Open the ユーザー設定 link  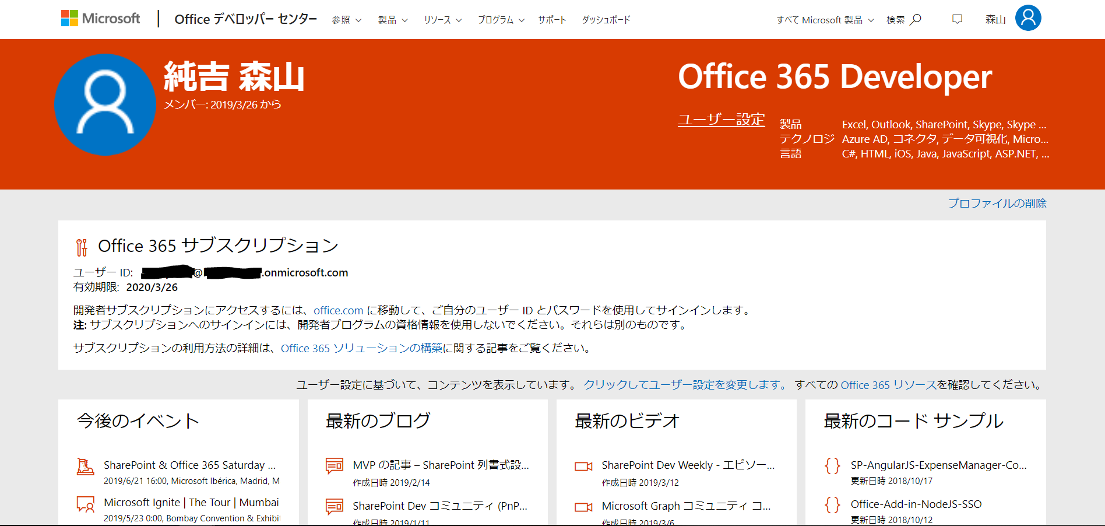(x=722, y=120)
